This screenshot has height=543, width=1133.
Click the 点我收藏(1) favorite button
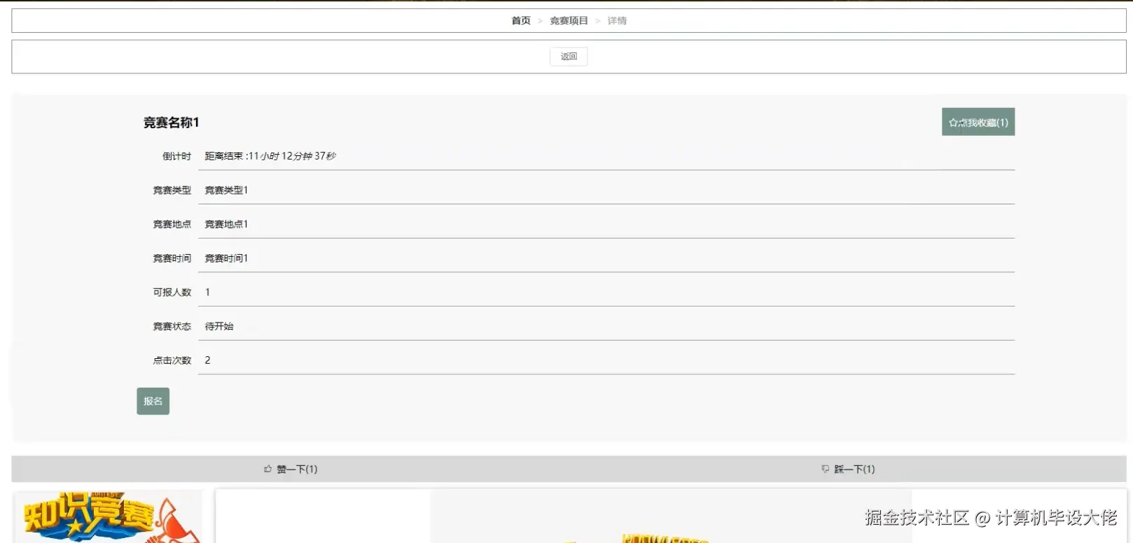(978, 122)
